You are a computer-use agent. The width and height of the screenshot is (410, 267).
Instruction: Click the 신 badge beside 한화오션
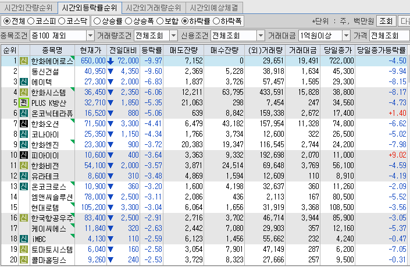[23, 124]
